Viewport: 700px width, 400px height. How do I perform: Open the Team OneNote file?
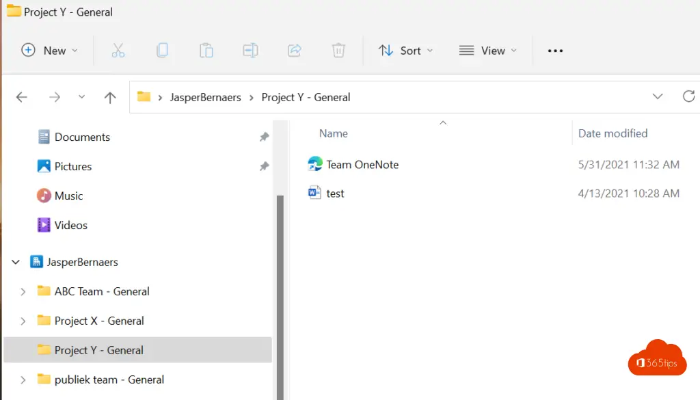[x=362, y=164]
